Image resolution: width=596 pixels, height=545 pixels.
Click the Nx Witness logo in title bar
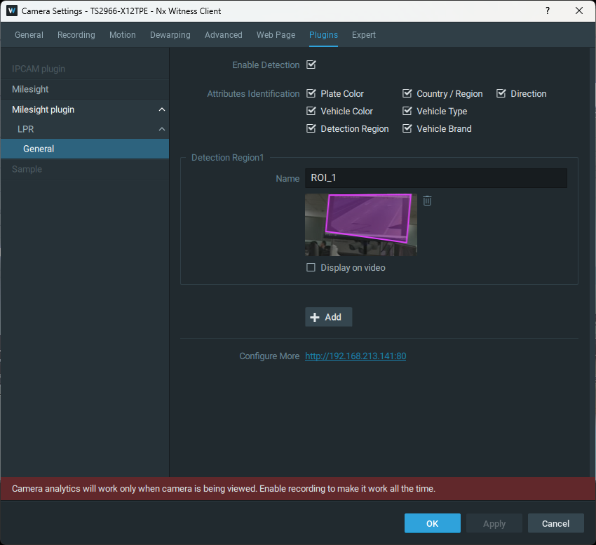(x=12, y=11)
